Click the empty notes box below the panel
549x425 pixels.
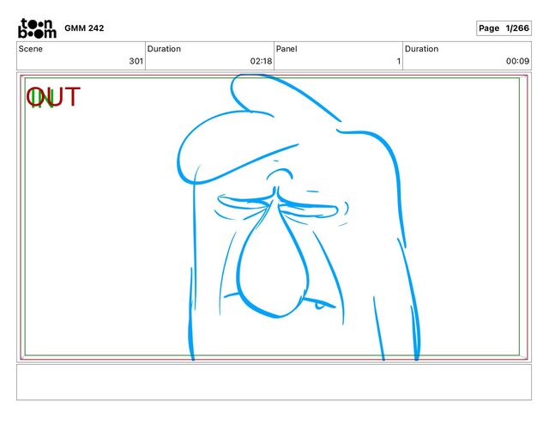(274, 382)
